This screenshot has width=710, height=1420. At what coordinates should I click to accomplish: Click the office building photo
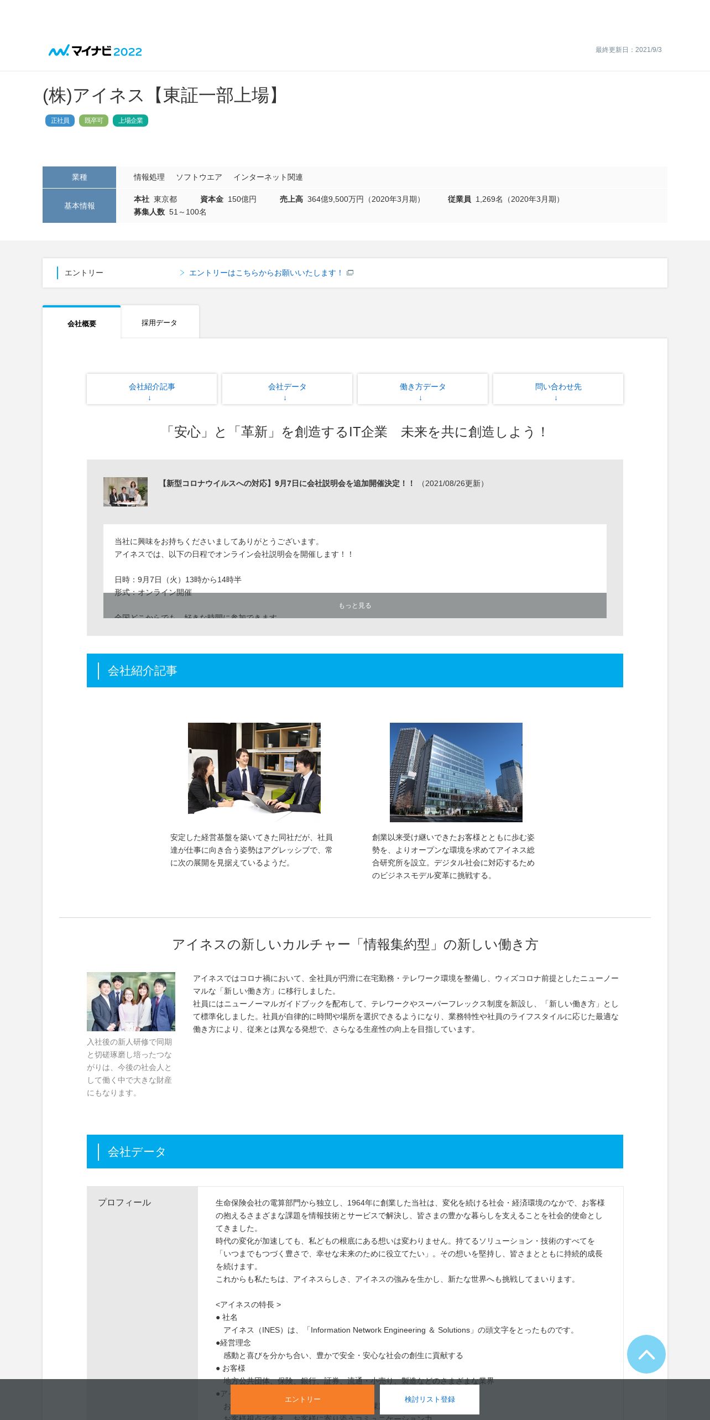click(x=456, y=772)
